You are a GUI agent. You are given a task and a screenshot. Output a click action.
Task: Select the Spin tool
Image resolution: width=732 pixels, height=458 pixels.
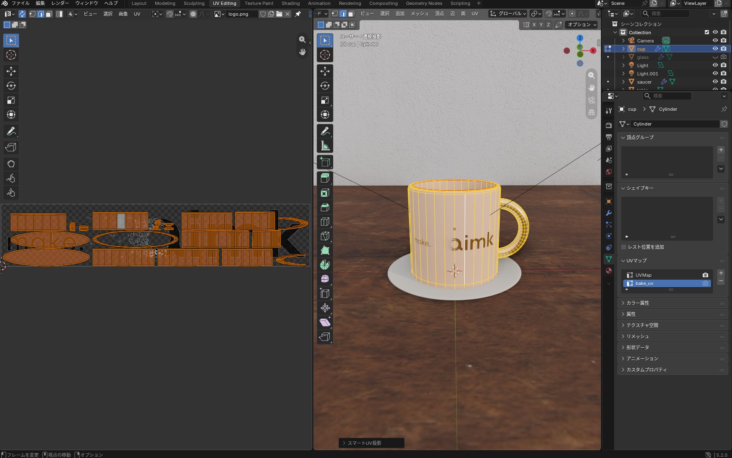tap(325, 265)
